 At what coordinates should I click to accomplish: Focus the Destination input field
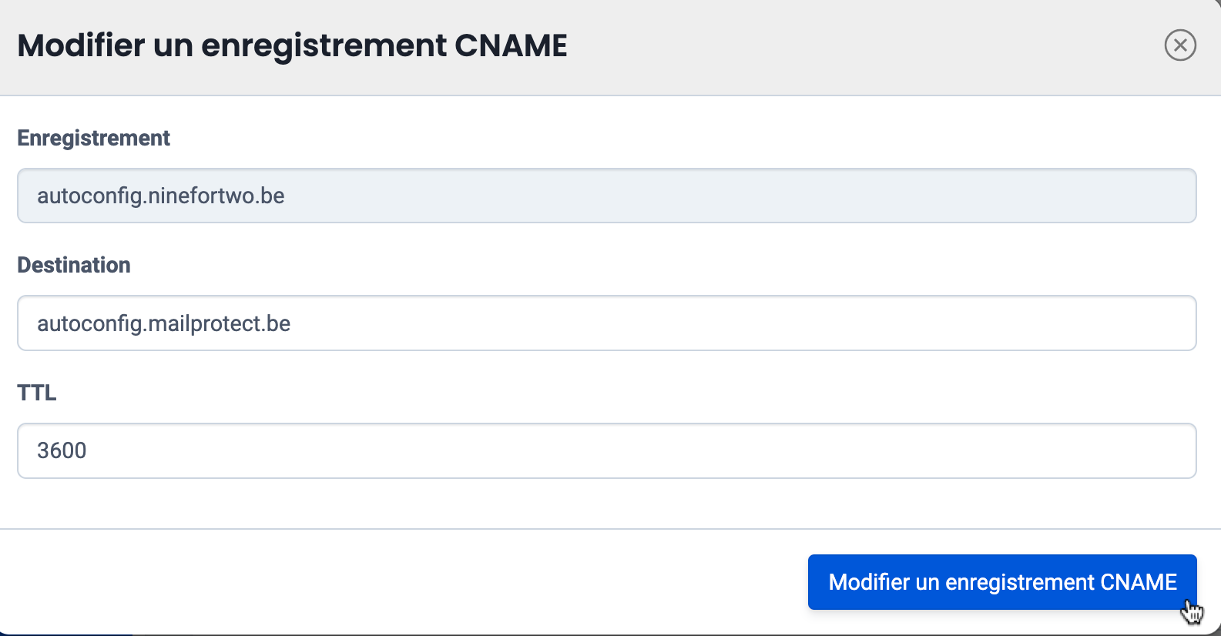click(x=606, y=323)
